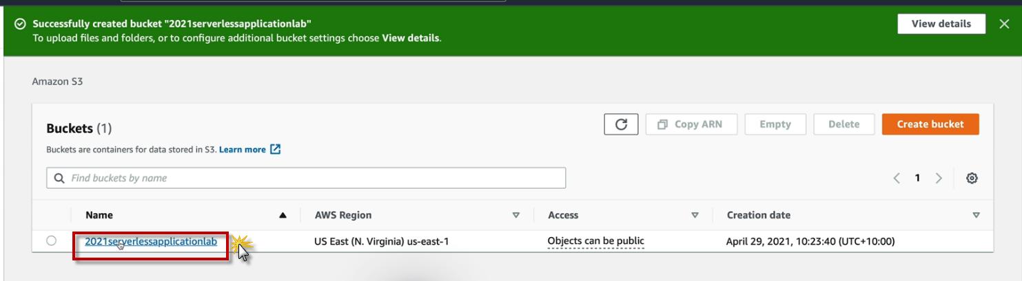
Task: Open the bucket list settings gear
Action: (x=972, y=178)
